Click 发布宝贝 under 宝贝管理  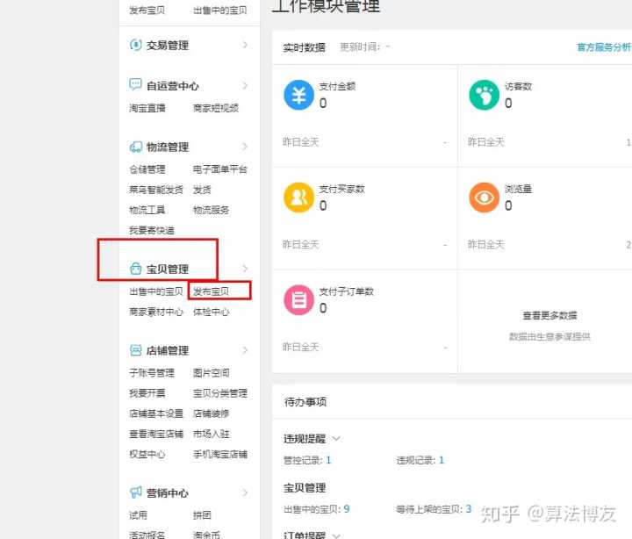(x=211, y=291)
